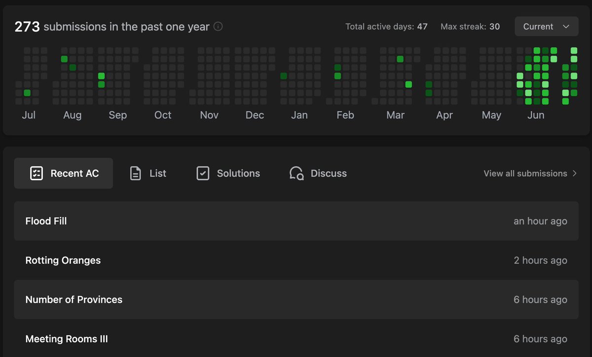Screen dimensions: 592x357
Task: Click the Sep month label
Action: [118, 115]
